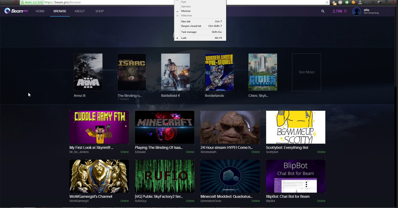Click 'Minecraft Modded: Quadratus...' title
Screen dimensions: 398x208
[x=227, y=196]
